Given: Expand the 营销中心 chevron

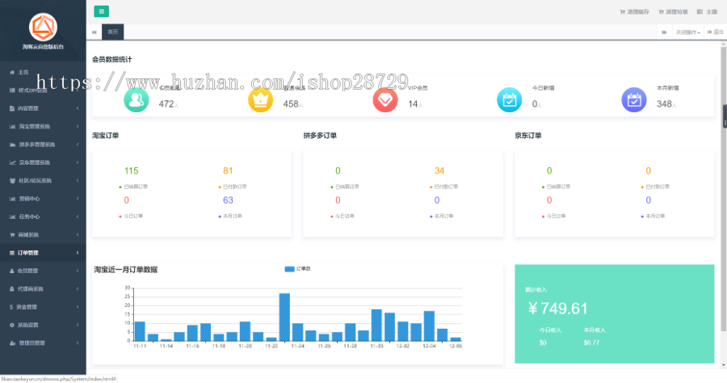Looking at the screenshot, I should click(x=78, y=199).
